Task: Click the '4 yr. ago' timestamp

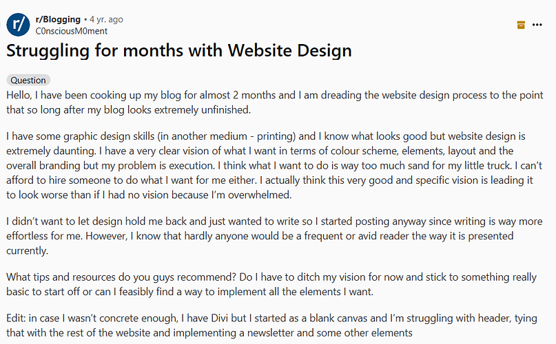Action: click(x=106, y=19)
